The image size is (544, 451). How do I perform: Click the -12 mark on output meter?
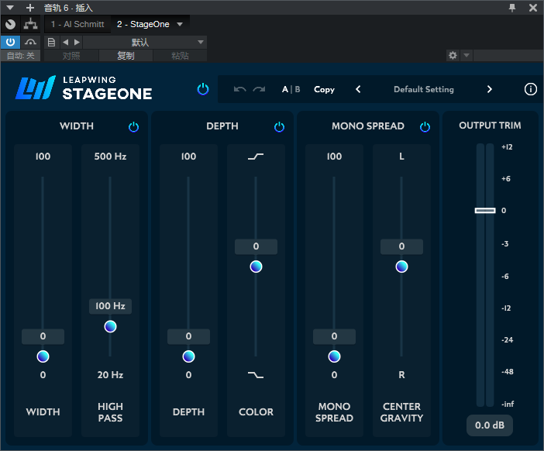coord(506,308)
